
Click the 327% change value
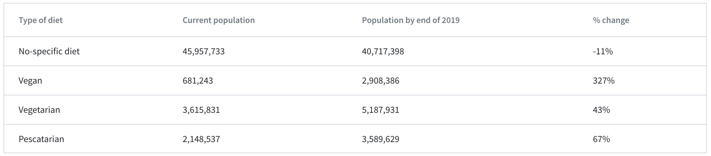(603, 81)
